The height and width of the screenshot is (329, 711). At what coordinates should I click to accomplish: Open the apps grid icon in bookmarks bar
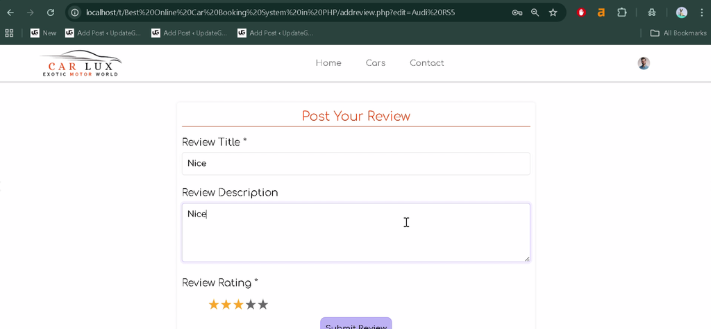pyautogui.click(x=9, y=33)
